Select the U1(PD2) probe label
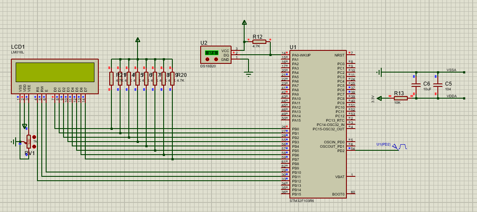The image size is (477, 212). coord(383,144)
